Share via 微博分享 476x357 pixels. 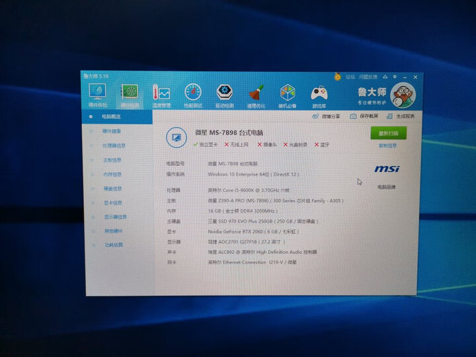tap(326, 116)
